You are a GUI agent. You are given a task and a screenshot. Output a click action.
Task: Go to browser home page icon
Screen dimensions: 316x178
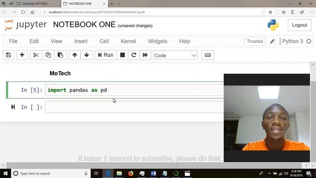[32, 12]
